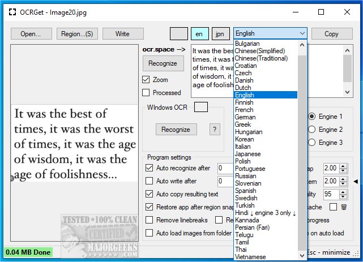Toggle Auto copy resulting text checkbox
This screenshot has width=363, height=262.
click(150, 194)
